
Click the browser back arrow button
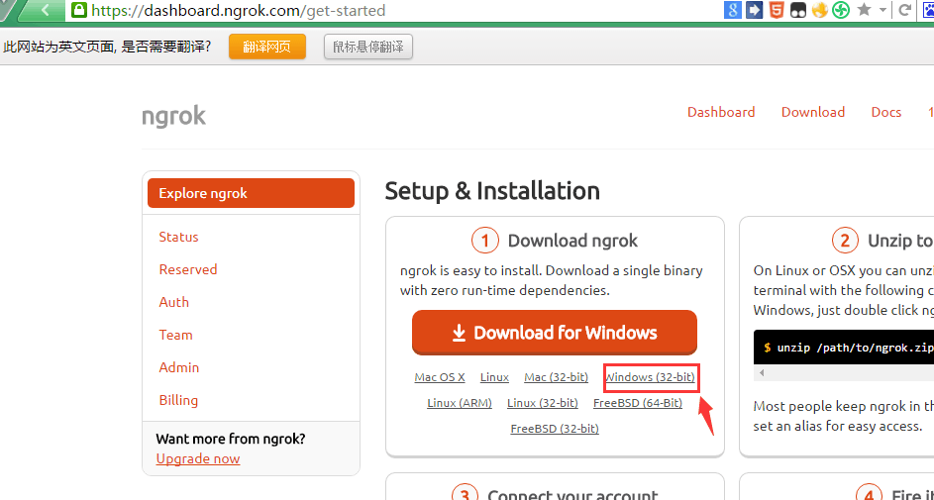coord(44,10)
